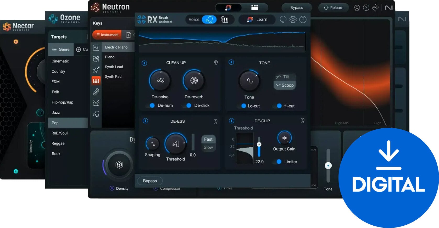This screenshot has height=228, width=439.
Task: Select Voice mode label
Action: click(x=194, y=20)
